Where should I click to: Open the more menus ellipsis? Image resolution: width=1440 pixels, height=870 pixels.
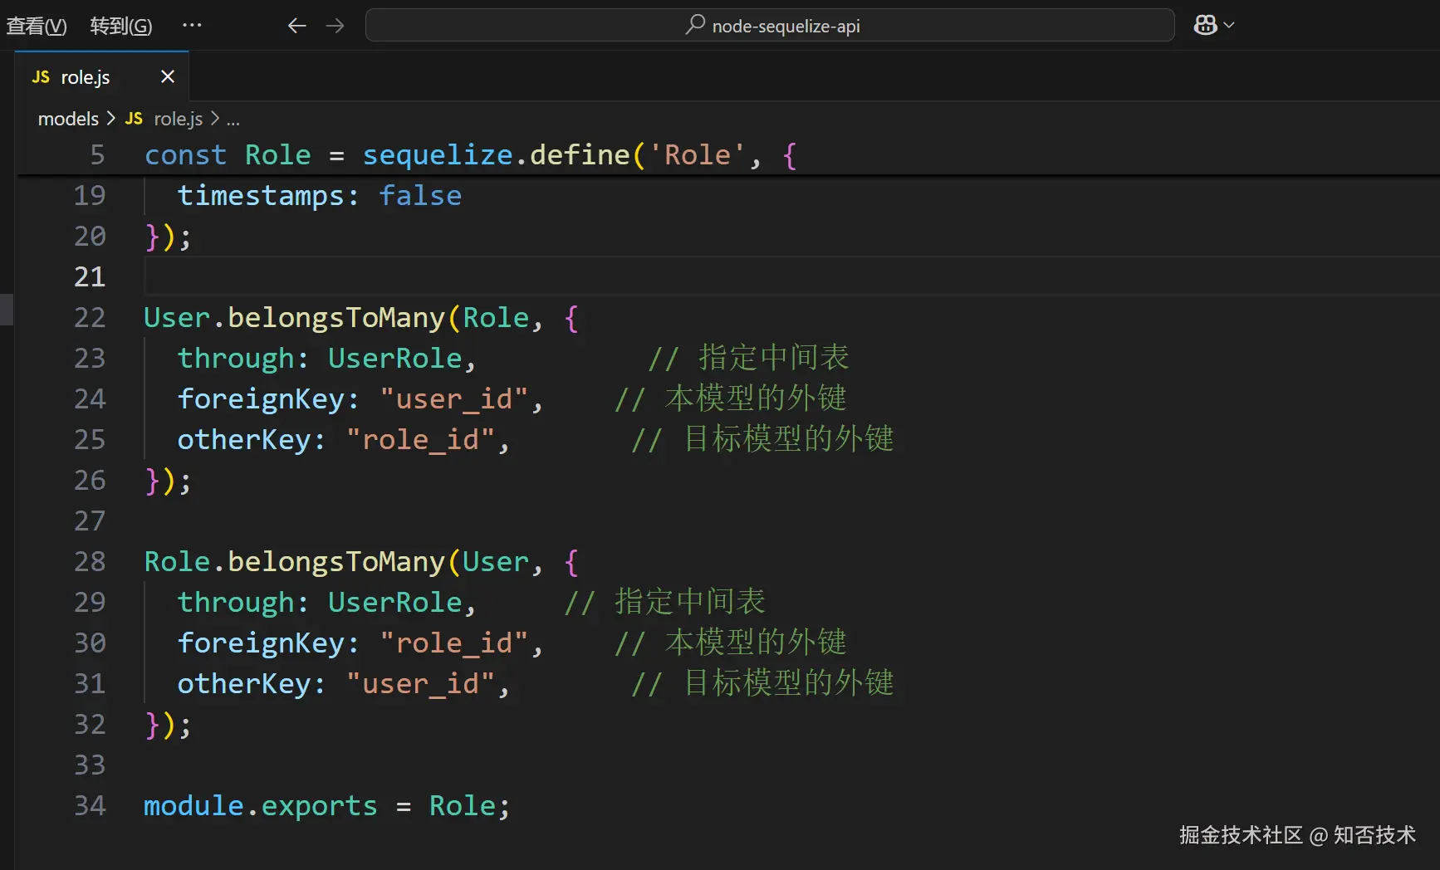(192, 26)
